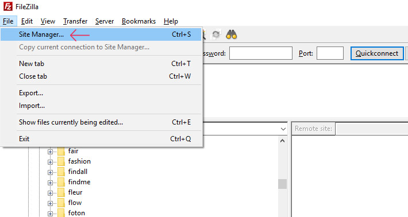Open the Server menu
Viewport: 408px width, 217px height.
(105, 21)
